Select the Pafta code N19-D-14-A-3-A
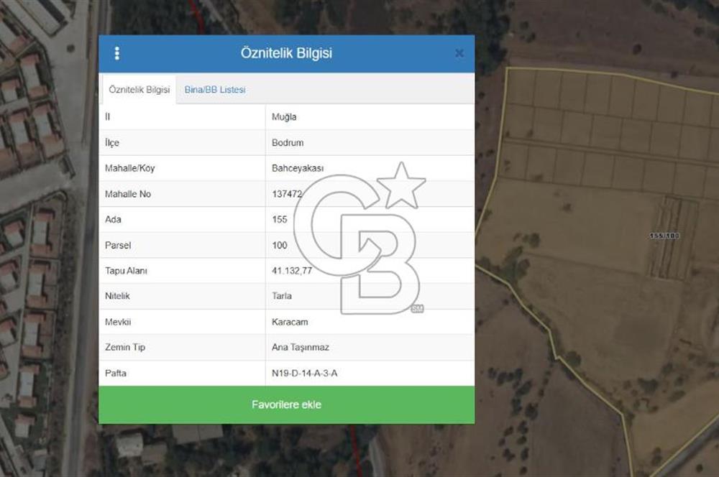The width and height of the screenshot is (719, 477). tap(304, 373)
